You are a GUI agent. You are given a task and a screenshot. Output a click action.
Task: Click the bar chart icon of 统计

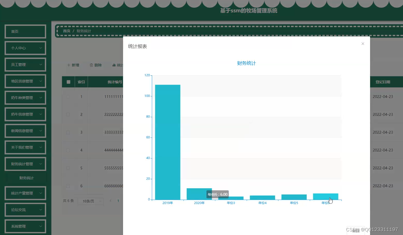tap(114, 65)
